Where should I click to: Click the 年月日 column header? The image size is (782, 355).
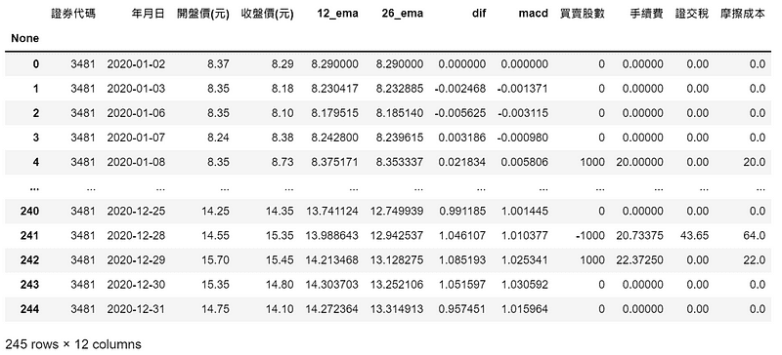tap(149, 14)
